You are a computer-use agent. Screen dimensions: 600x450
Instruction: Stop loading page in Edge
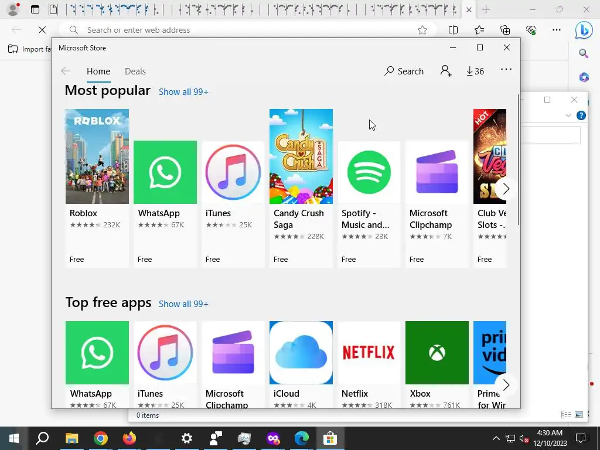click(42, 30)
